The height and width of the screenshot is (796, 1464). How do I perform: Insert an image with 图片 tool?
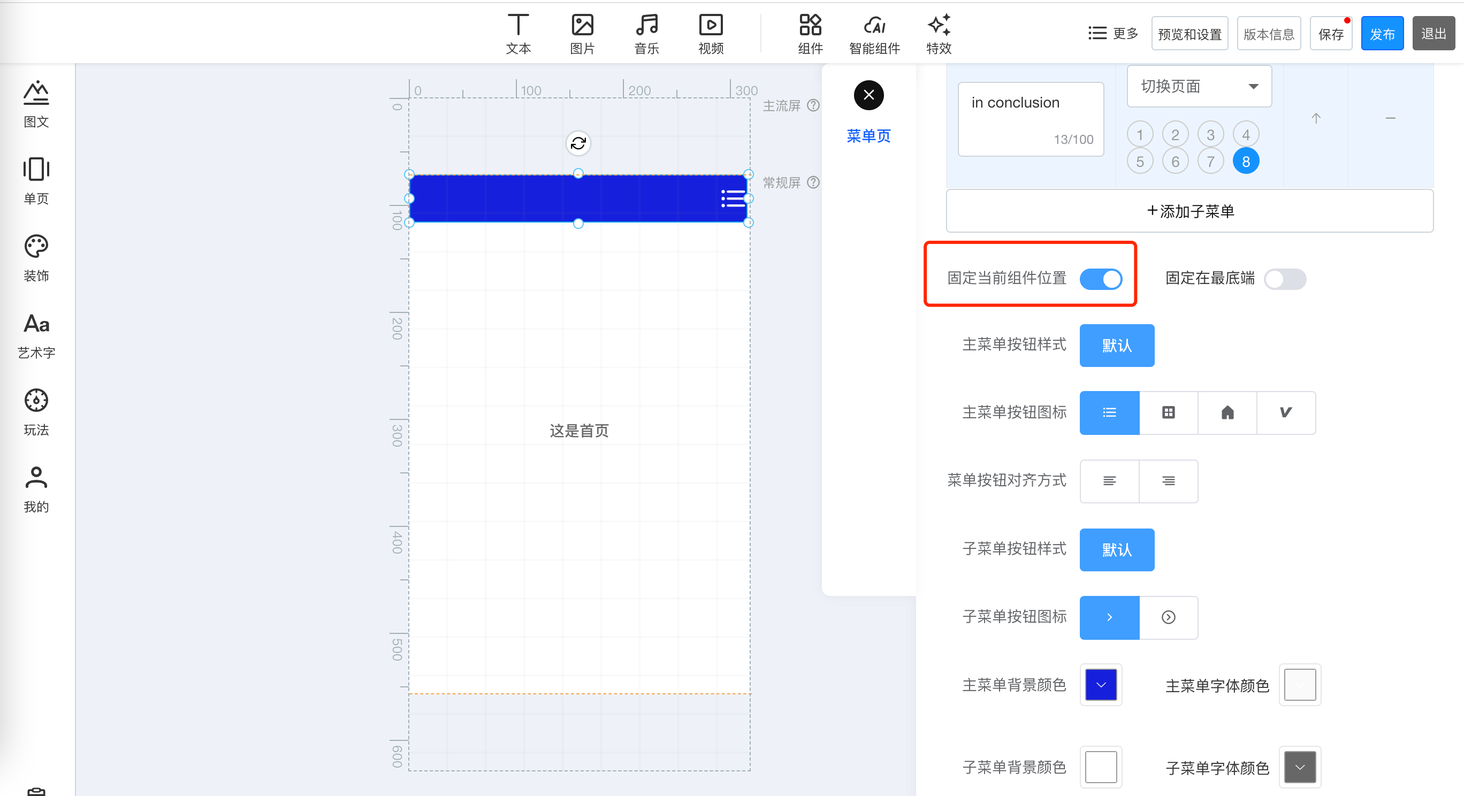coord(582,34)
